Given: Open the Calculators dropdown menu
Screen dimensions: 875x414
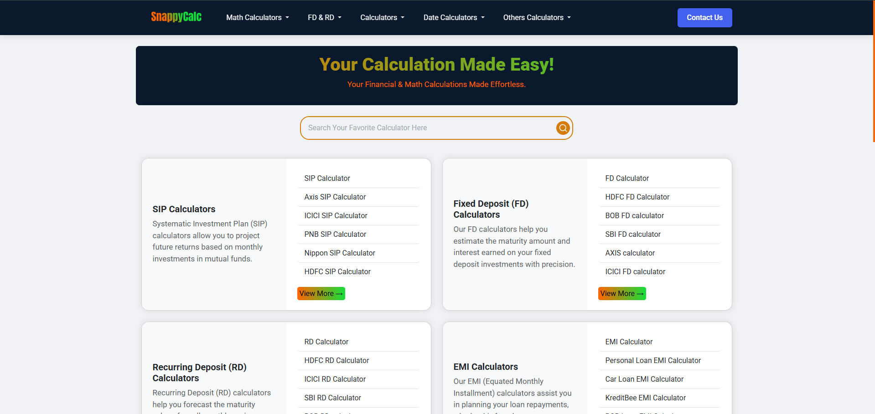Looking at the screenshot, I should (382, 17).
